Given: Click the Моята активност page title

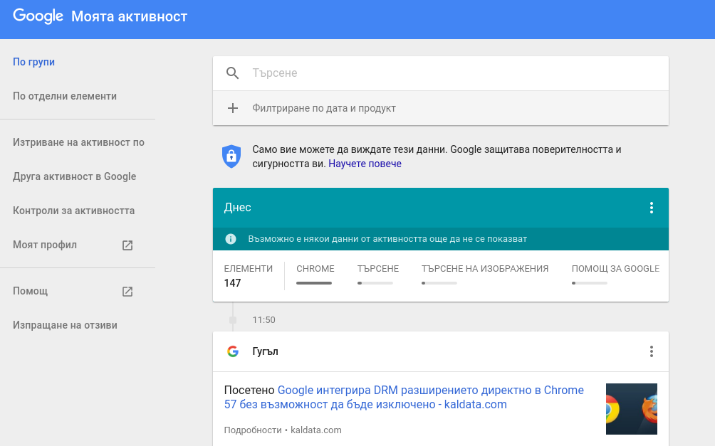Looking at the screenshot, I should click(x=130, y=16).
